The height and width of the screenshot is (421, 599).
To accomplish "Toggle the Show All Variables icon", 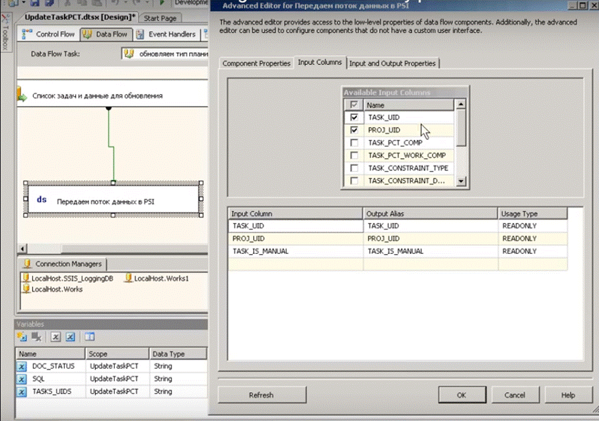I will coord(70,336).
